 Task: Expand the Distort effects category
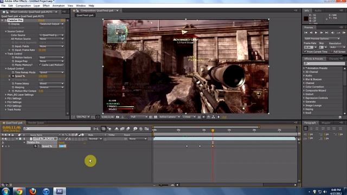(304, 94)
